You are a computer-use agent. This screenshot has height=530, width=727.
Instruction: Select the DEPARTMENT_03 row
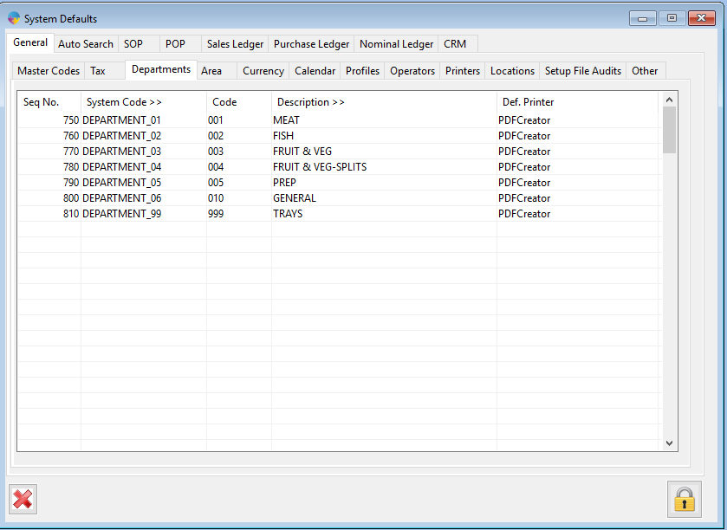(339, 152)
